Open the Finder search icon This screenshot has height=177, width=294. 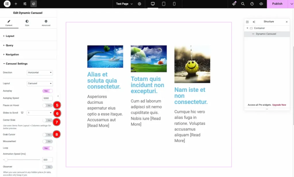(243, 4)
